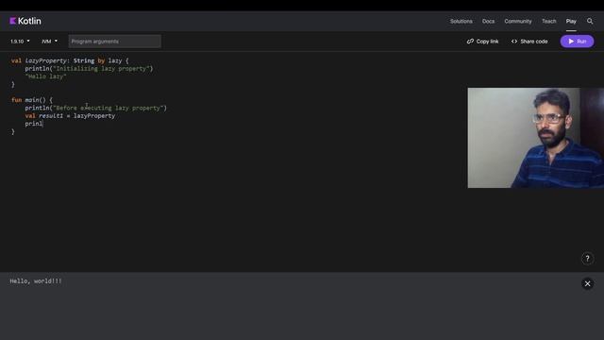Run the Kotlin program
The image size is (604, 340).
[x=577, y=42]
